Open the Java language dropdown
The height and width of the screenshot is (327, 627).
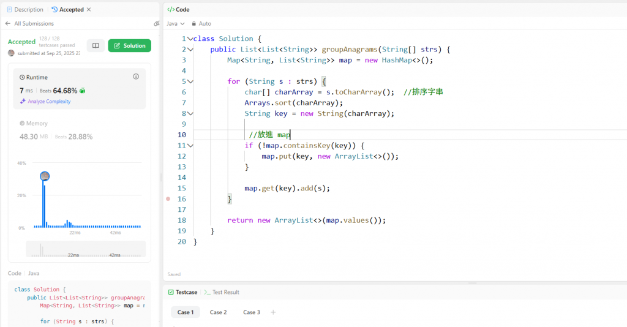coord(176,24)
